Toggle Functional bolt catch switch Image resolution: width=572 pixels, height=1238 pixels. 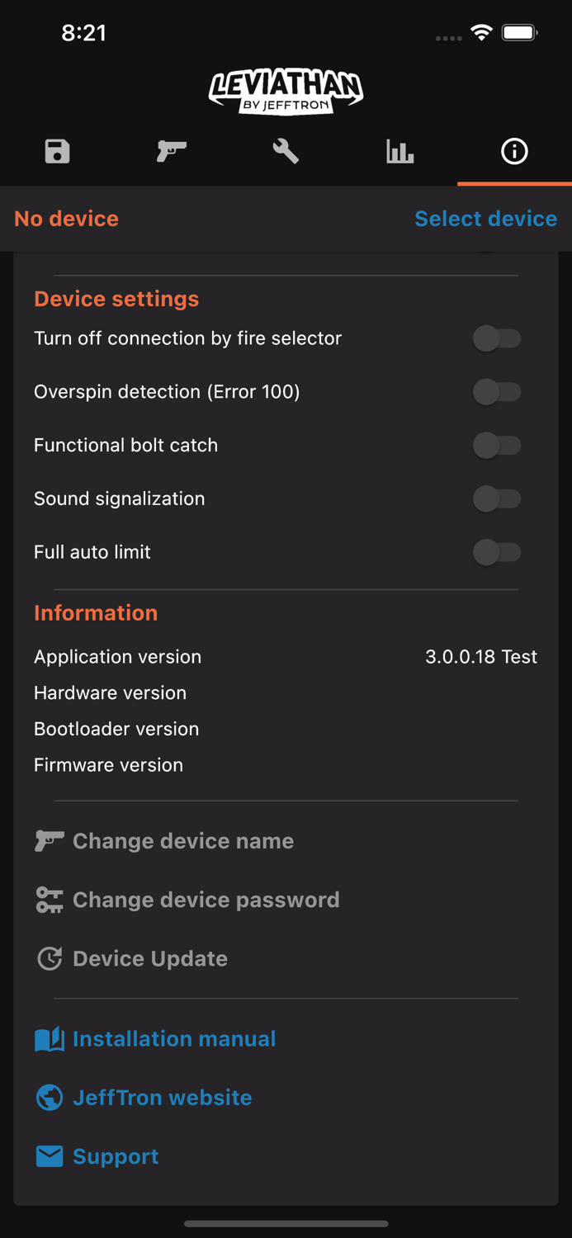pyautogui.click(x=497, y=446)
